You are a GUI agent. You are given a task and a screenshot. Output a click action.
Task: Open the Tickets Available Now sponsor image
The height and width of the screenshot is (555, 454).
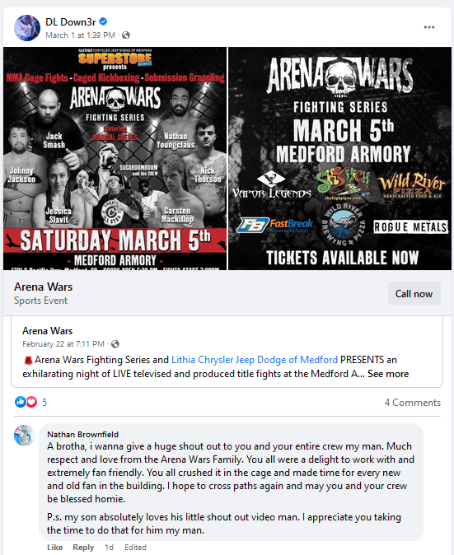[340, 159]
